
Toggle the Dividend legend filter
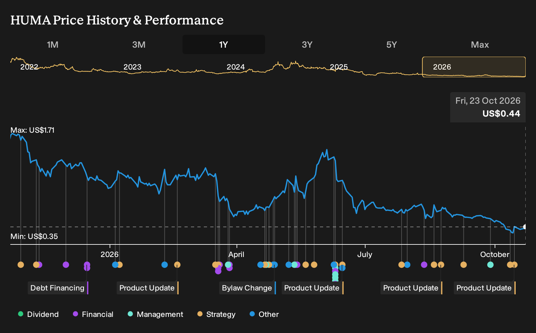[x=38, y=314]
